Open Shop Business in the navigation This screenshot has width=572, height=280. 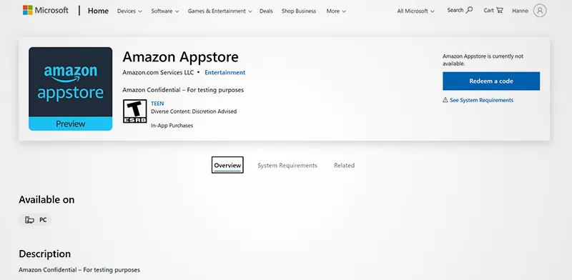point(299,11)
